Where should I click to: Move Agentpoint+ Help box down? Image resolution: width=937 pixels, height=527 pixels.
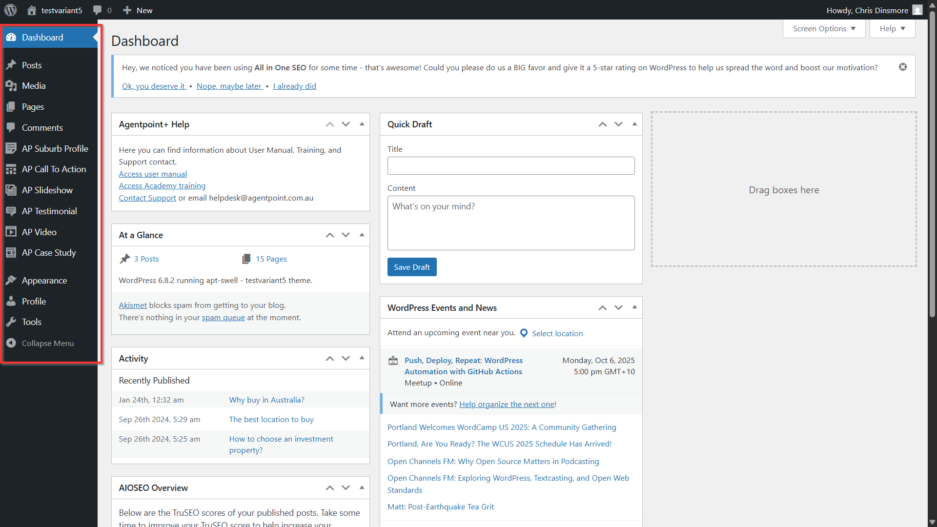tap(346, 124)
